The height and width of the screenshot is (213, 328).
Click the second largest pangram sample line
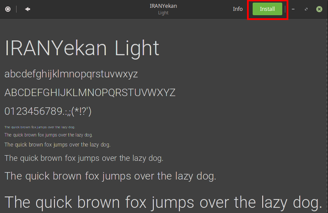click(110, 176)
